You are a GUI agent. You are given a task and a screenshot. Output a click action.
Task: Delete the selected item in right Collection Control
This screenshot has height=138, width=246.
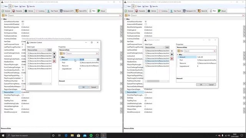click(x=172, y=59)
